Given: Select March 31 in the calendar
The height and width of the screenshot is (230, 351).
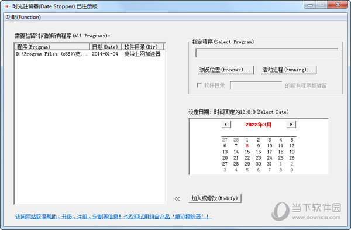Looking at the screenshot, I should [270, 164].
